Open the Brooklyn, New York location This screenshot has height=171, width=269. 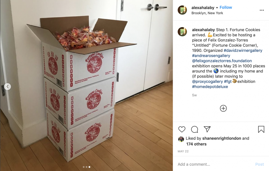[207, 13]
